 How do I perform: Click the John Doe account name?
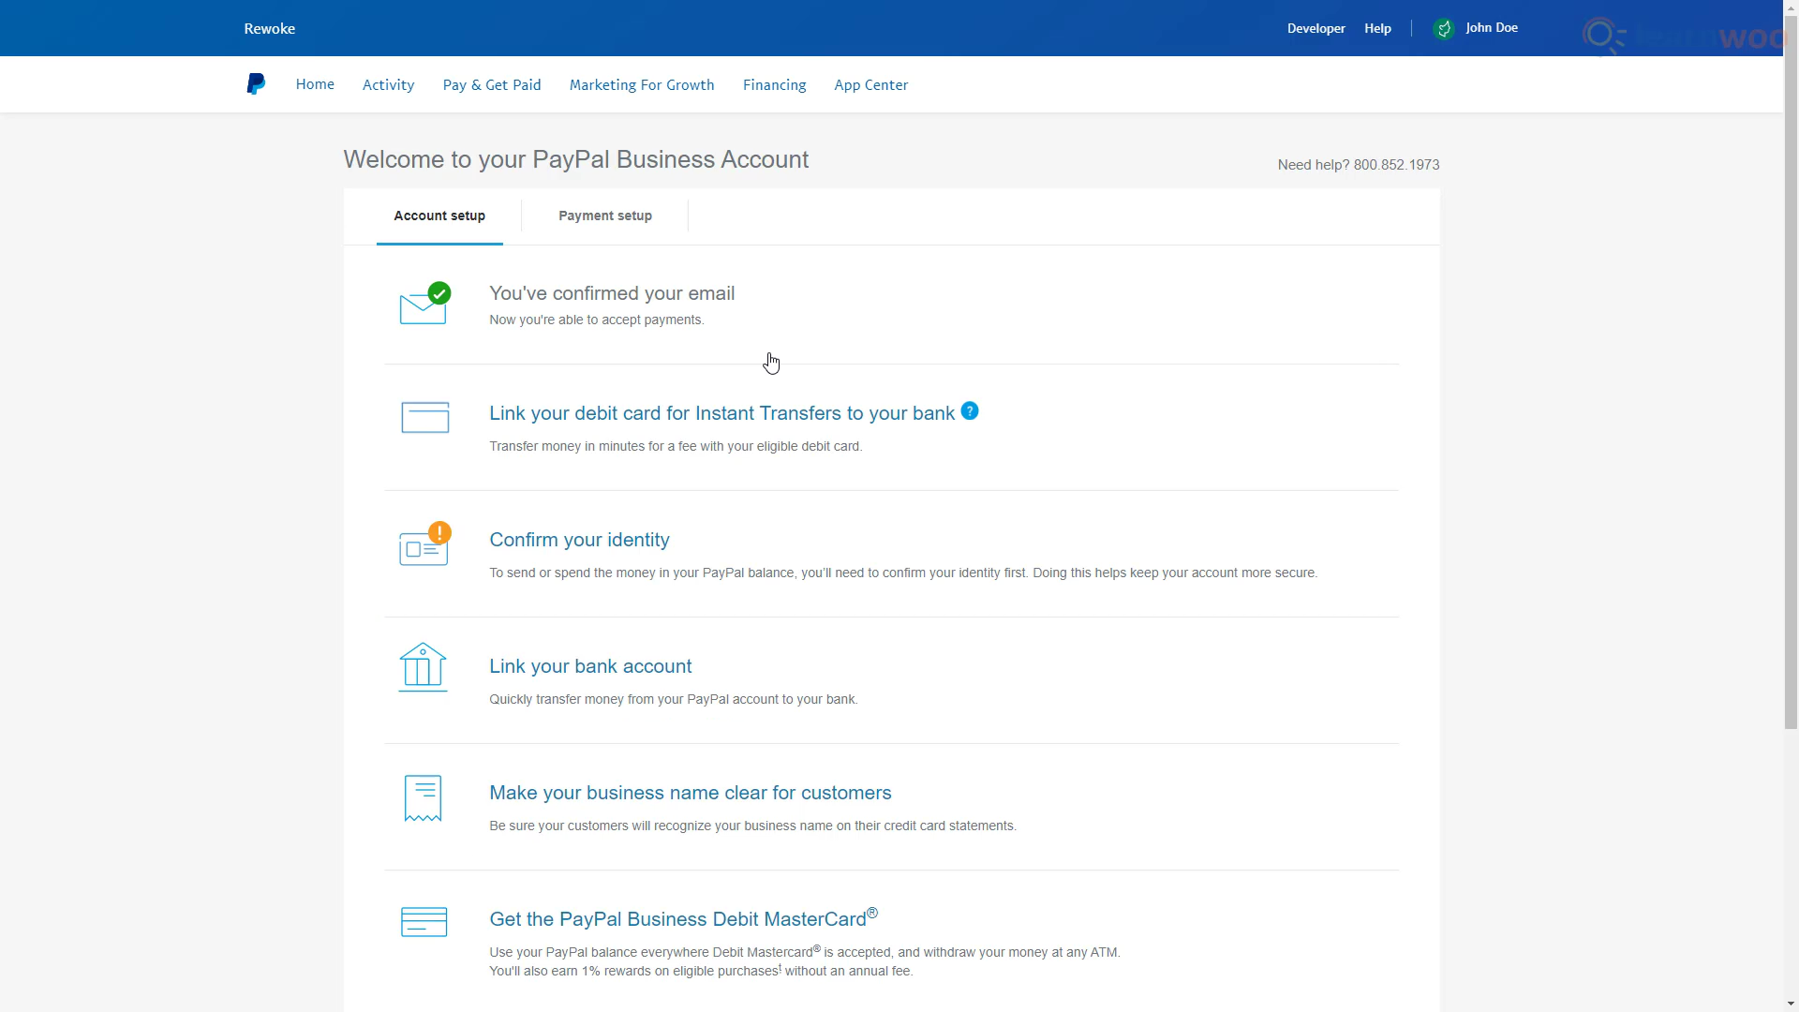[x=1492, y=28]
